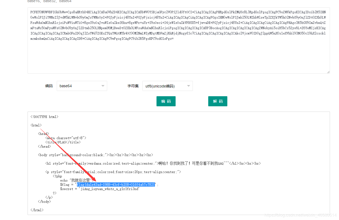Click the <?php opening tag line
This screenshot has height=220, width=339.
57,176
